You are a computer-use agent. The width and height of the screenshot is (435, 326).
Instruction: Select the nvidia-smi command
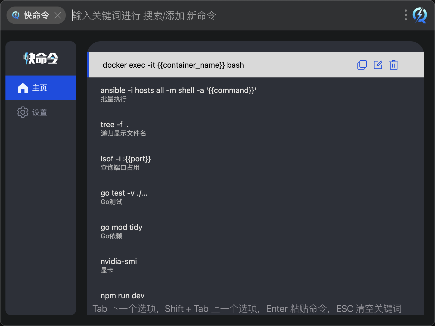coord(256,266)
